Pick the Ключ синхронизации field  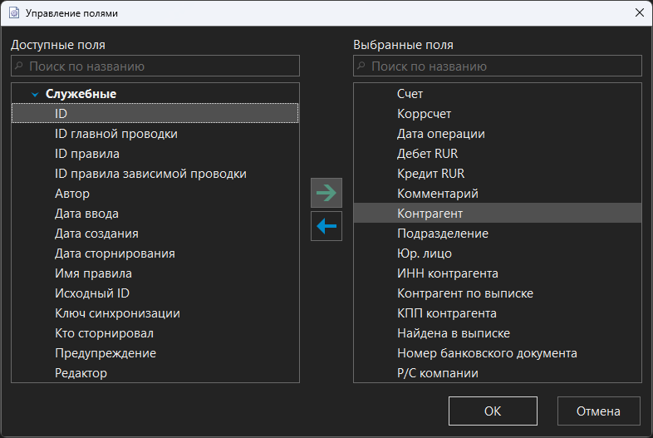coord(117,313)
